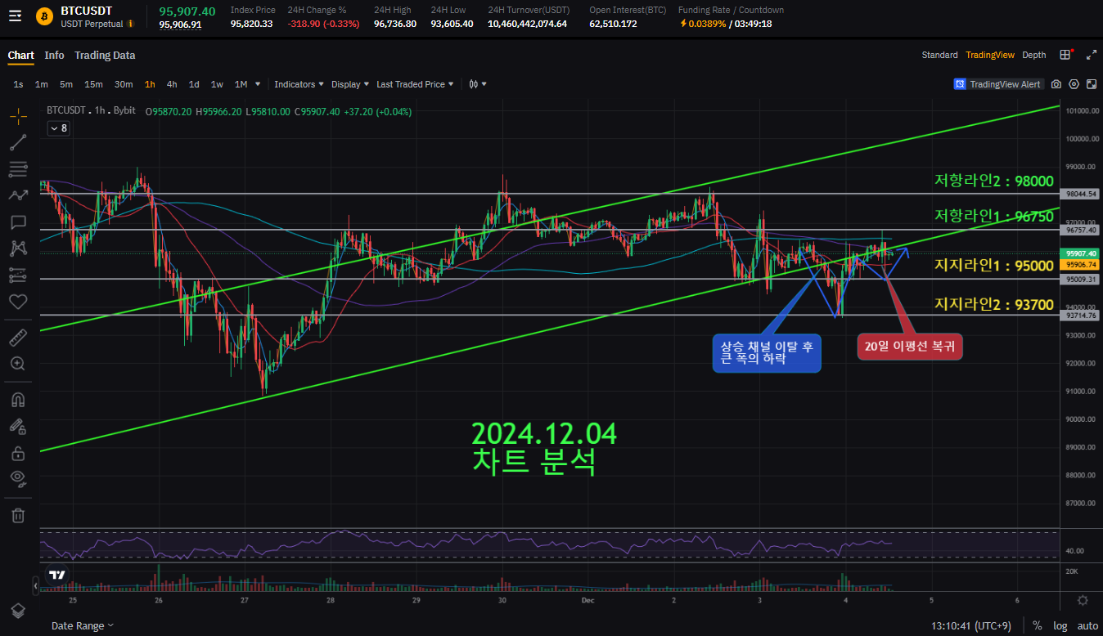Open the Date Range selector
This screenshot has height=636, width=1103.
[x=82, y=625]
